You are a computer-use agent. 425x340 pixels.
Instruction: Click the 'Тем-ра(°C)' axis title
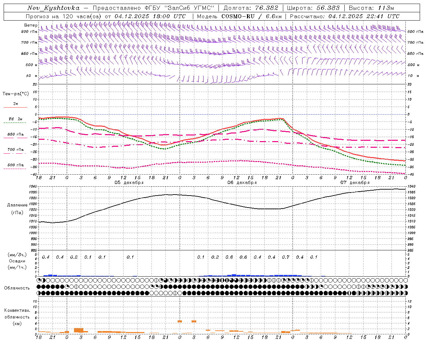(x=16, y=94)
